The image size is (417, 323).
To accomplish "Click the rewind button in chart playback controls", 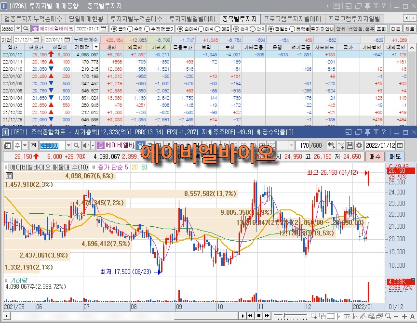I will (x=250, y=316).
